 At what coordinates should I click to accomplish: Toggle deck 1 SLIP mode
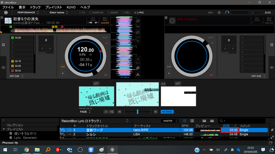point(105,37)
